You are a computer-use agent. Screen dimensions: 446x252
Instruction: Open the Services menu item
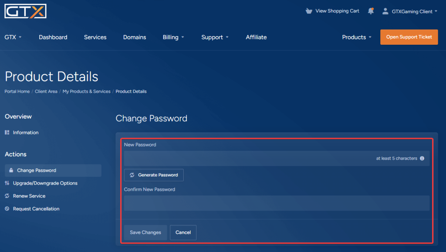point(95,37)
